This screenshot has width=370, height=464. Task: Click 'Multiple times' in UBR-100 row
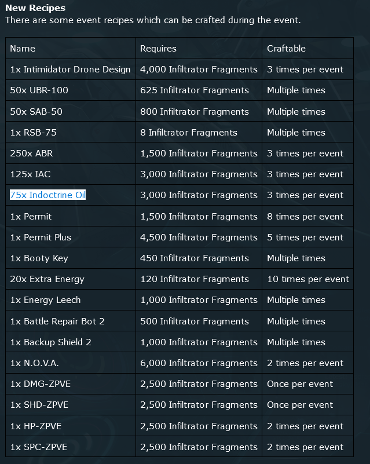click(307, 90)
